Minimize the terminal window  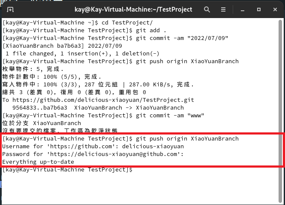pos(244,9)
